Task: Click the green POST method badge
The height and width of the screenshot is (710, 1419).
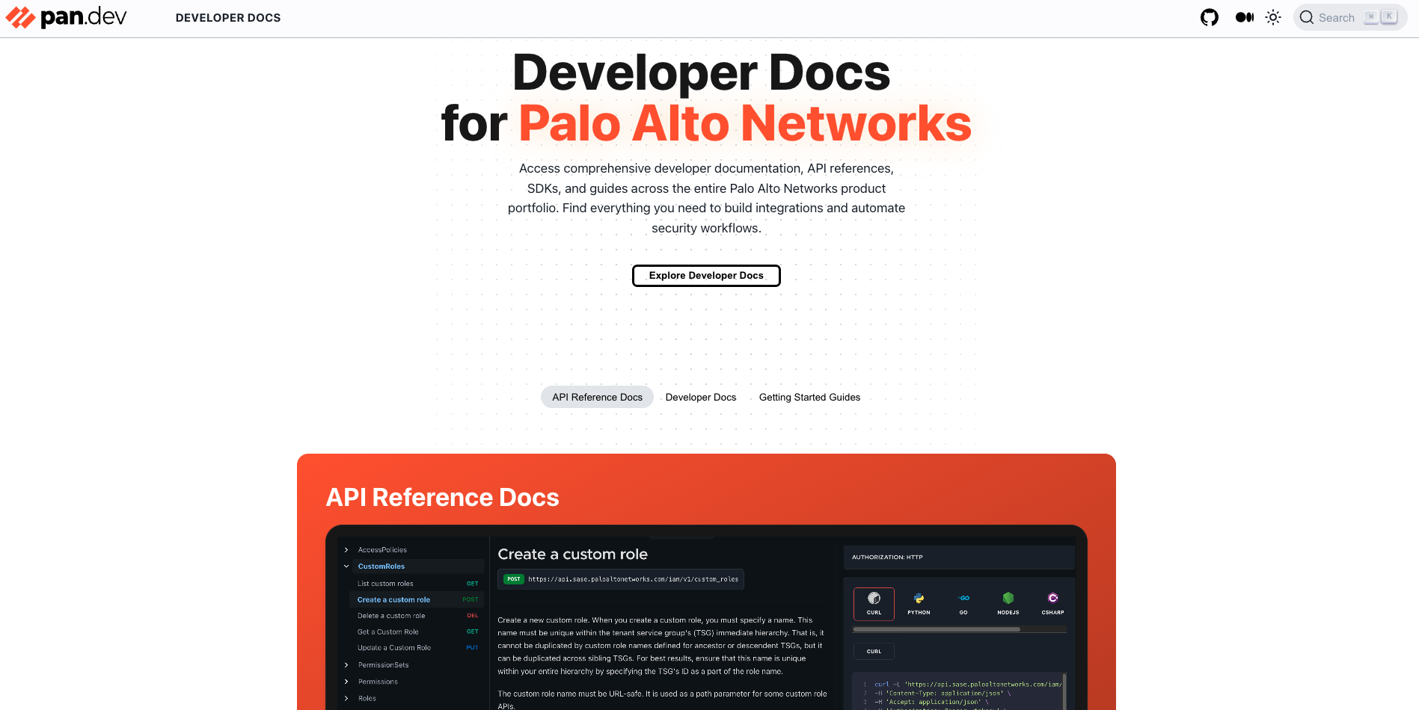Action: [x=513, y=579]
